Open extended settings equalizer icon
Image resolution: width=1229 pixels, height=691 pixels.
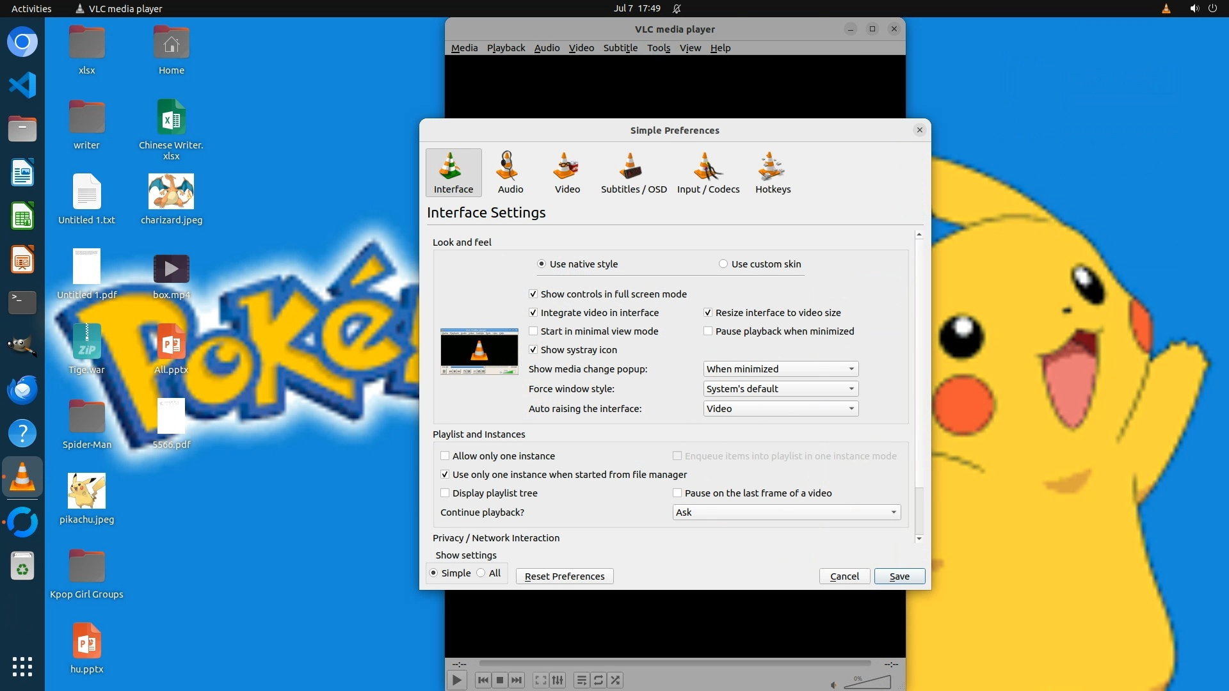point(558,680)
